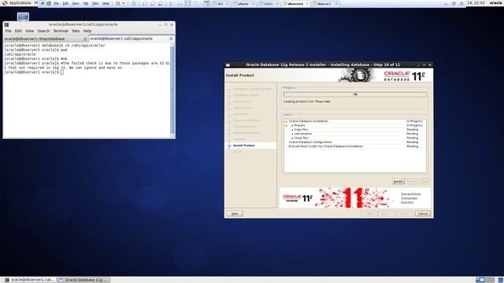This screenshot has height=283, width=504.
Task: Click the installation progress bar
Action: pyautogui.click(x=355, y=94)
